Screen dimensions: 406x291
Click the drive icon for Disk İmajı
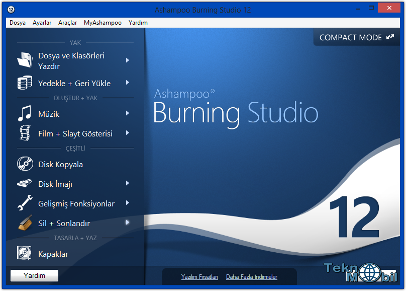point(25,183)
